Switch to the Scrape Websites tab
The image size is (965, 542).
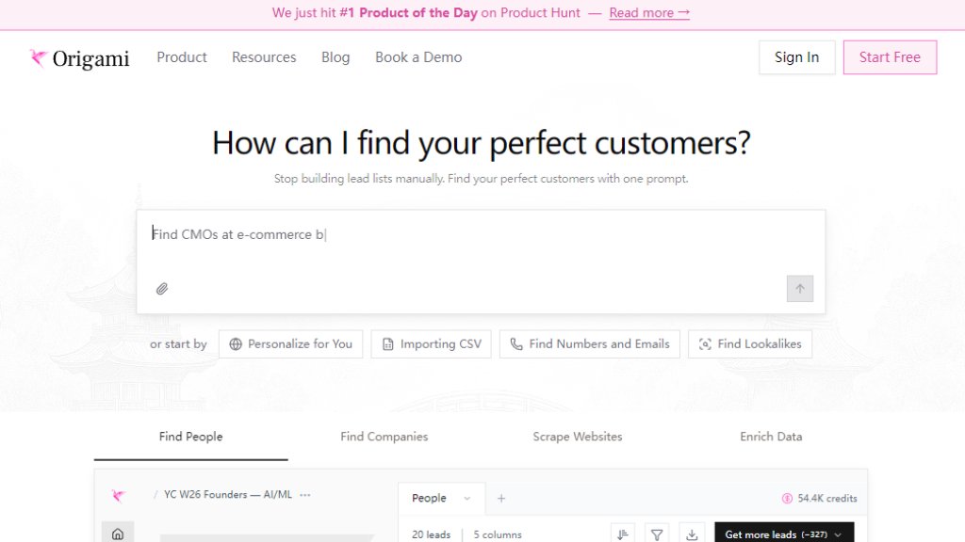coord(578,437)
